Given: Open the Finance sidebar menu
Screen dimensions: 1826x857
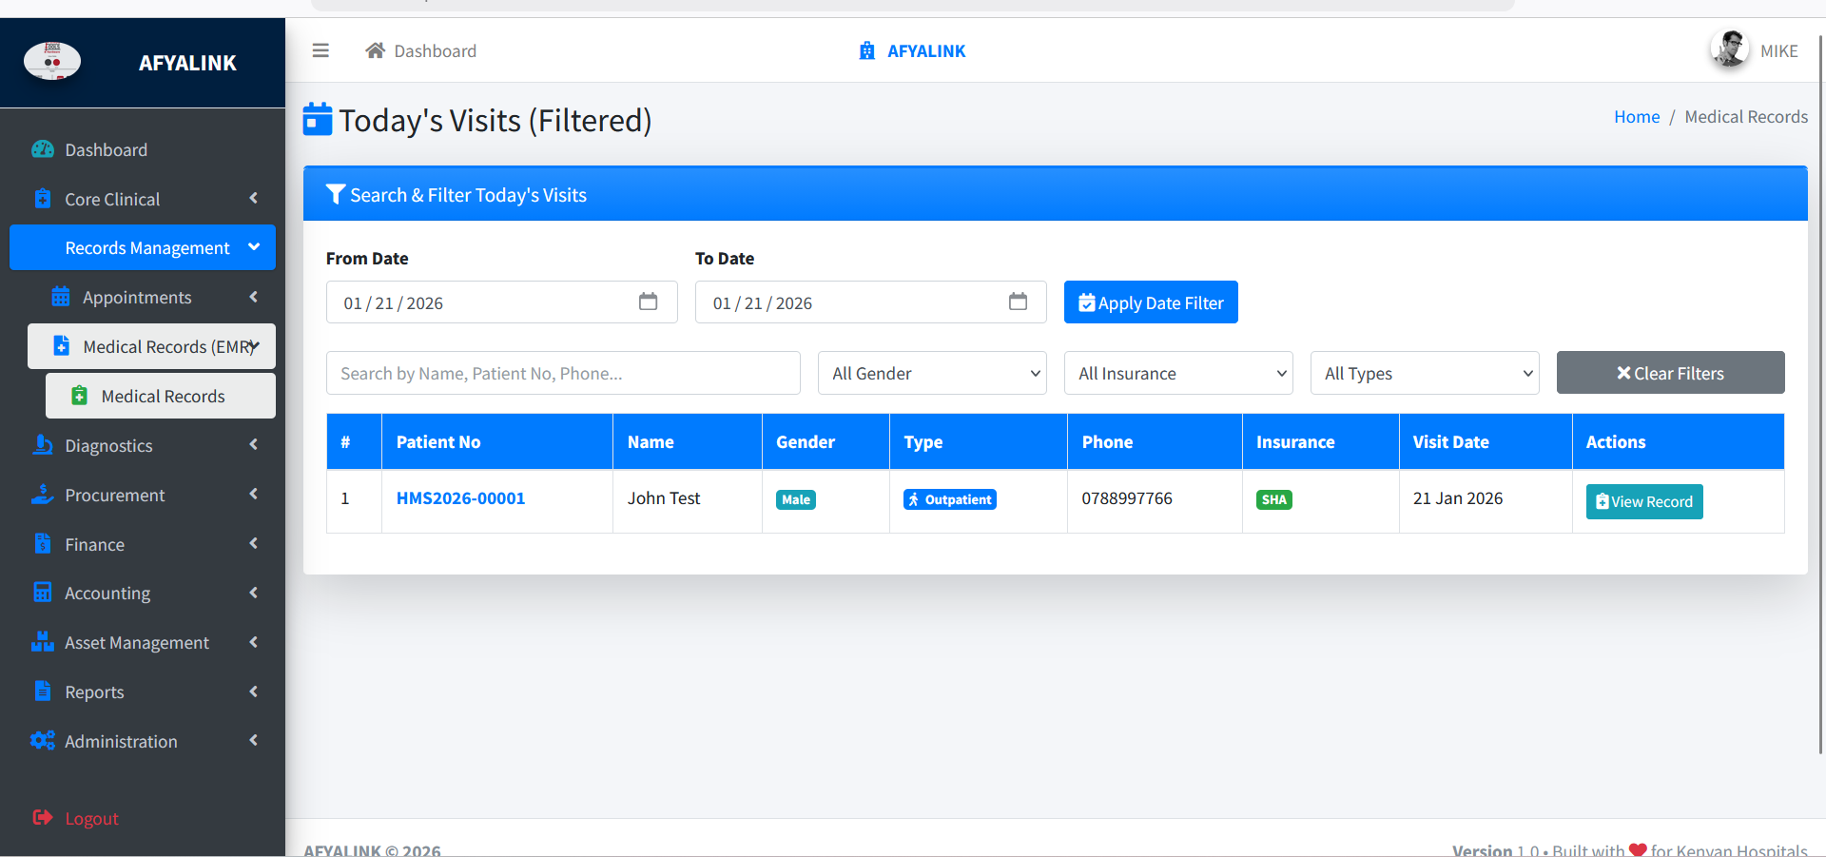Looking at the screenshot, I should (143, 544).
